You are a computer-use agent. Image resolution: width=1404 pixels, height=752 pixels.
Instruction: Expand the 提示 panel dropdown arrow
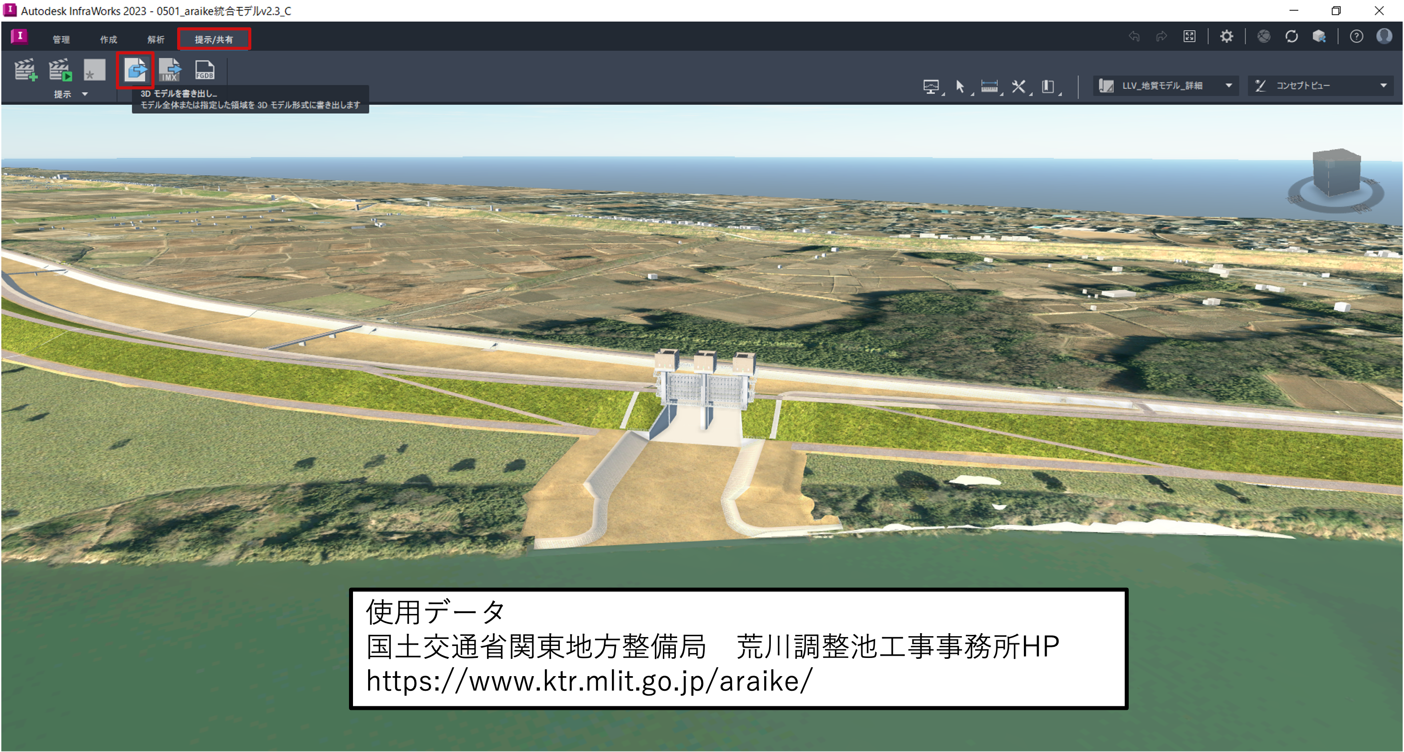click(x=84, y=94)
